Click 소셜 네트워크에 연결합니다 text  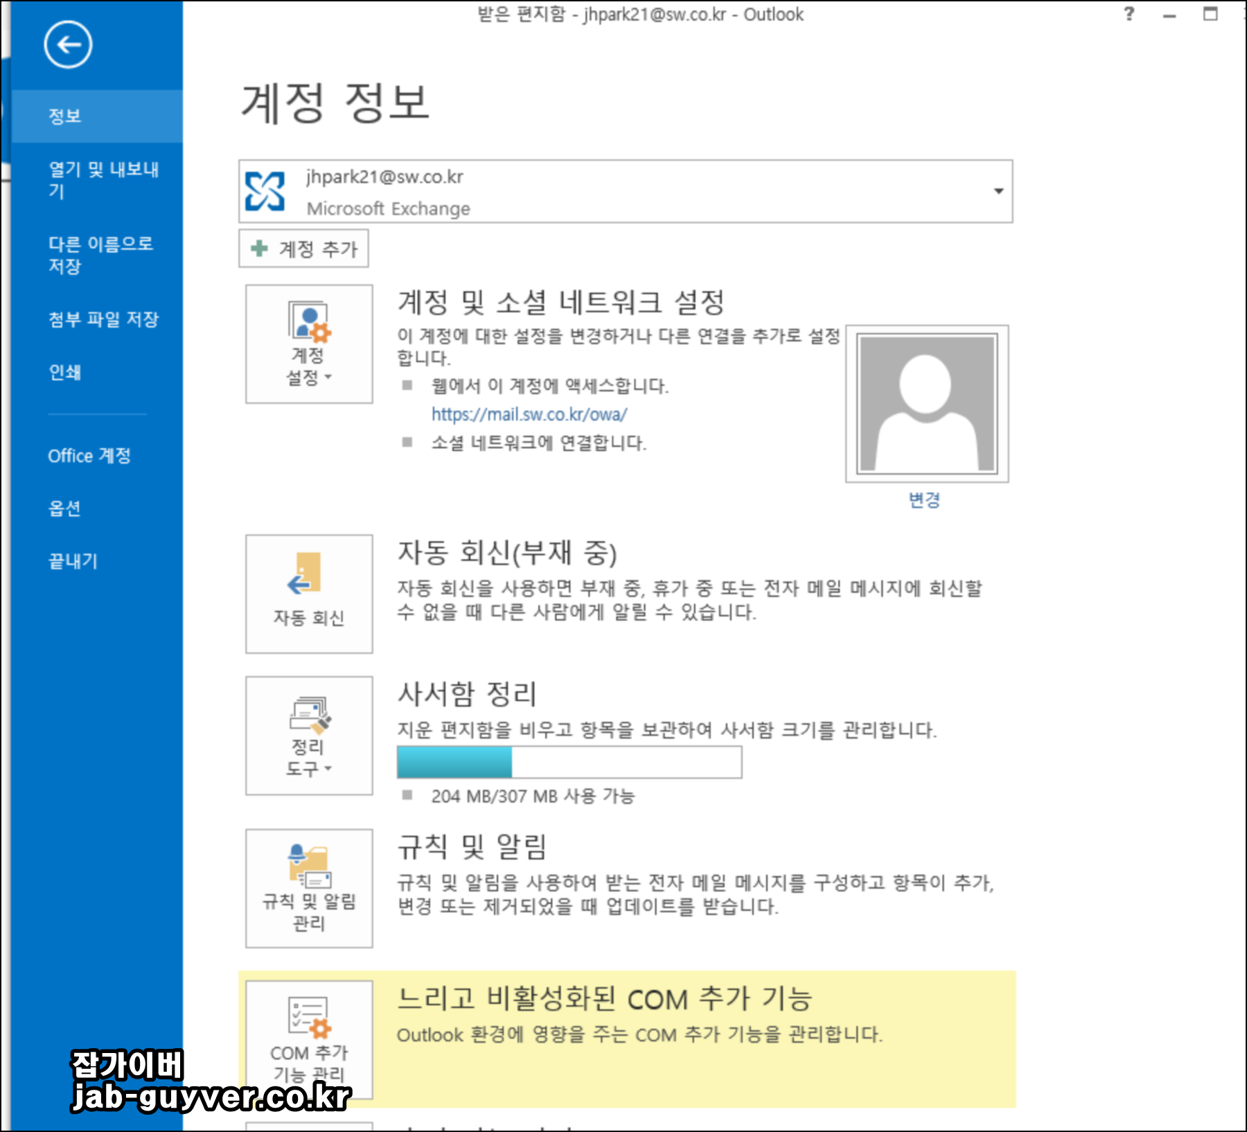coord(539,443)
